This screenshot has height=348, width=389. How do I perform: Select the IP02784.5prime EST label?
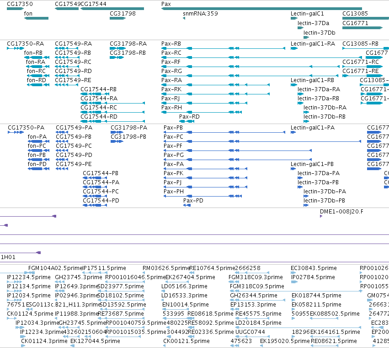point(313,277)
